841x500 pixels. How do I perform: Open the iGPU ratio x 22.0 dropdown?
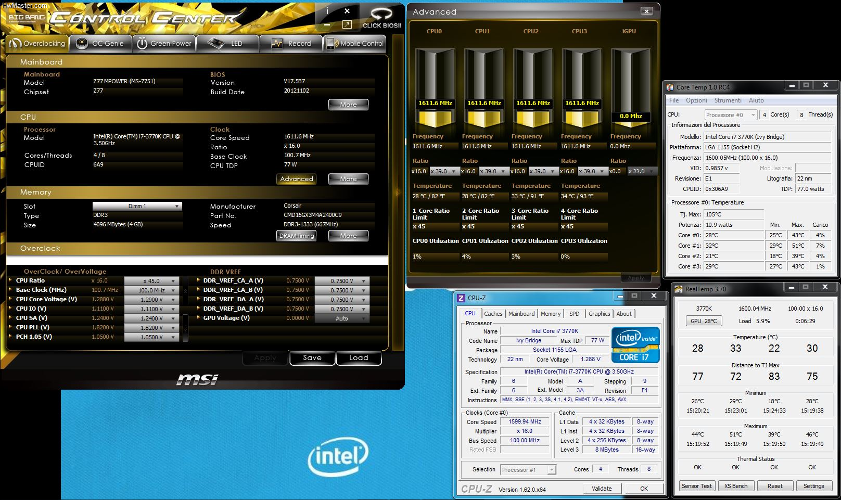click(x=642, y=171)
